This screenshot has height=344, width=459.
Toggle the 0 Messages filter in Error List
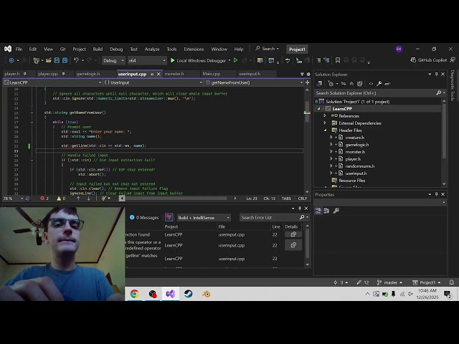pos(144,217)
